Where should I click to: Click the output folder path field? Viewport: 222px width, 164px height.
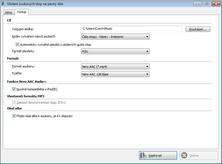click(x=132, y=29)
